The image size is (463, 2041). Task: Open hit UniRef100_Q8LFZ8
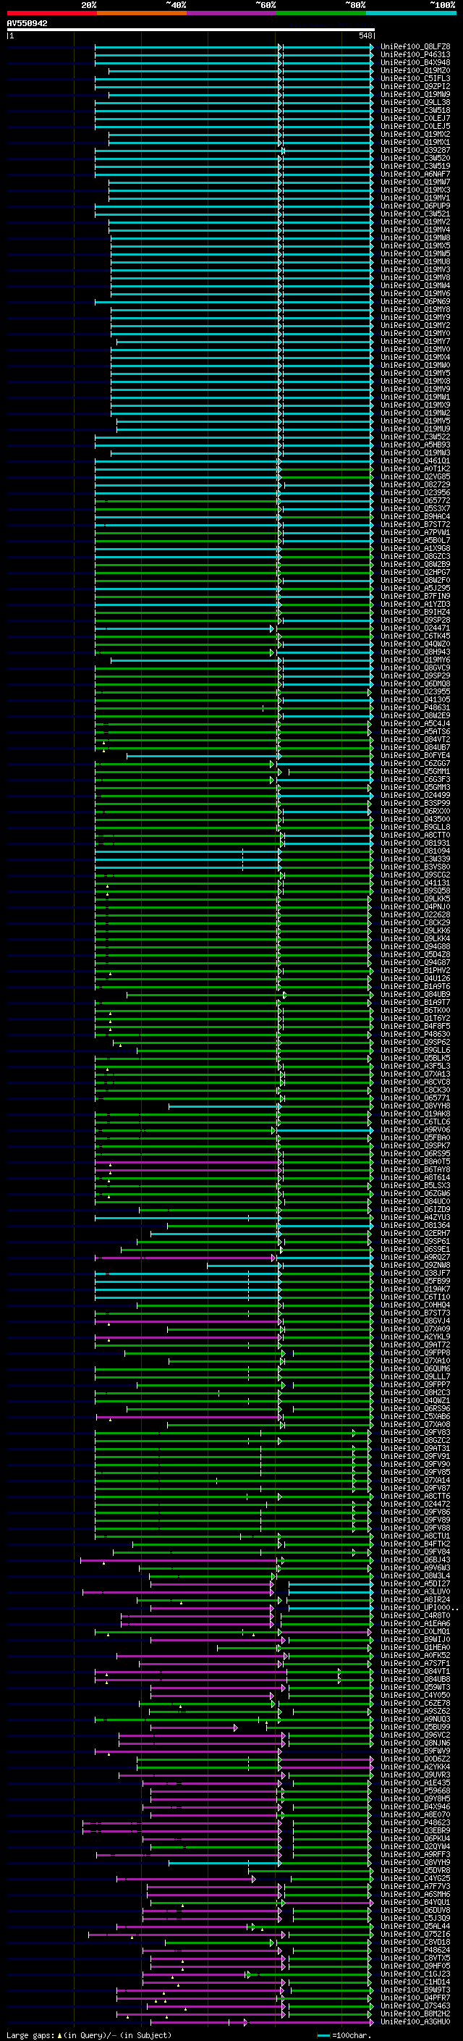point(415,47)
